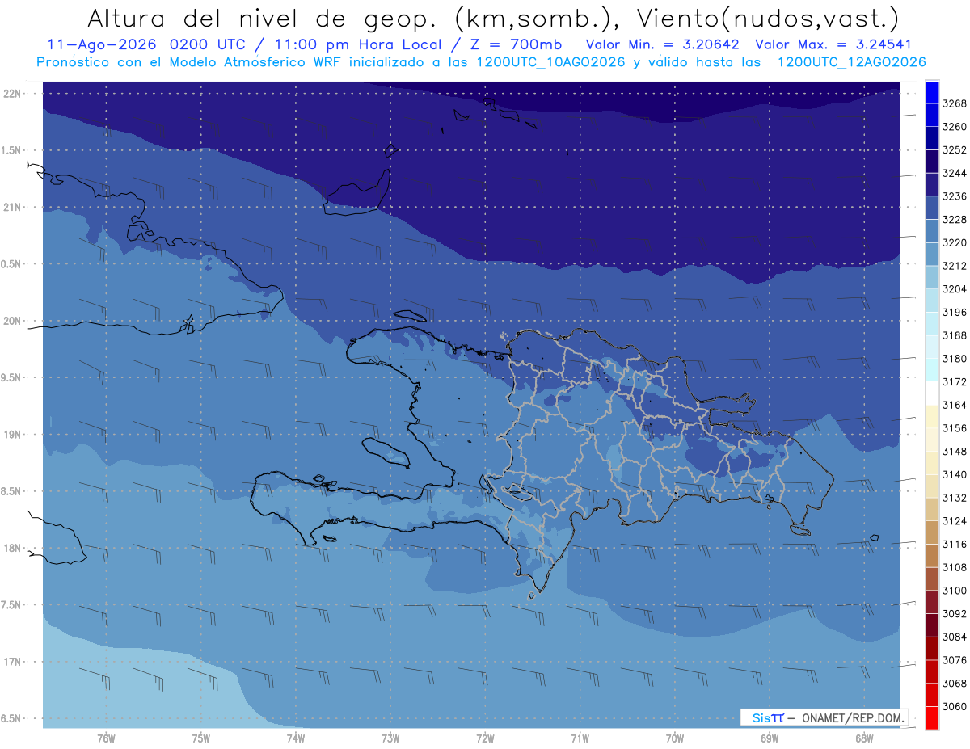This screenshot has width=970, height=749.
Task: Click the 3060 legend value
Action: (x=955, y=706)
